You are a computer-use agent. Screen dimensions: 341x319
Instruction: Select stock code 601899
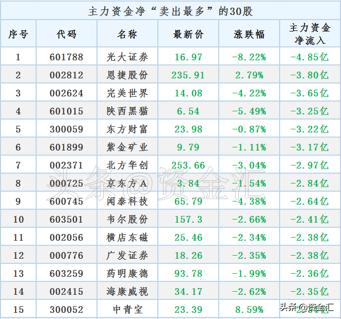point(67,147)
